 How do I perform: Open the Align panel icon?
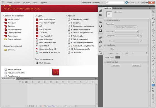click(x=101, y=22)
